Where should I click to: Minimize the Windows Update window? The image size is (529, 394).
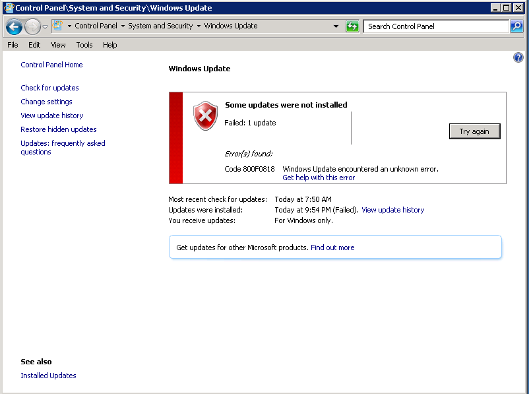click(x=495, y=7)
